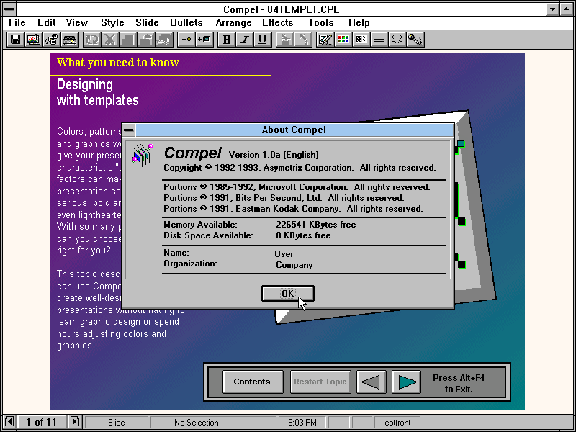
Task: Click the Compel window minimize down-arrow button
Action: [552, 9]
